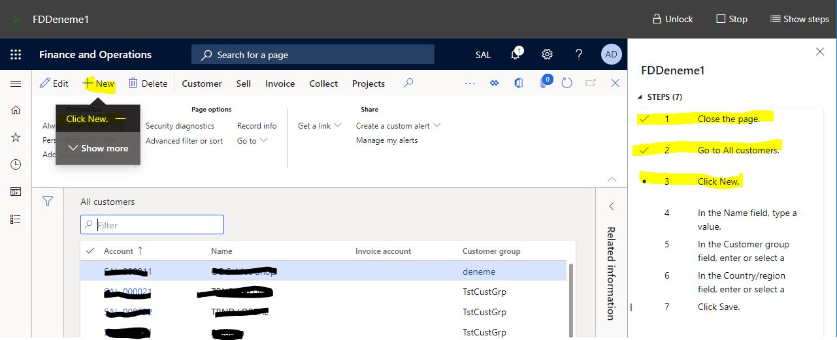Click Finance and Operations title

click(95, 55)
